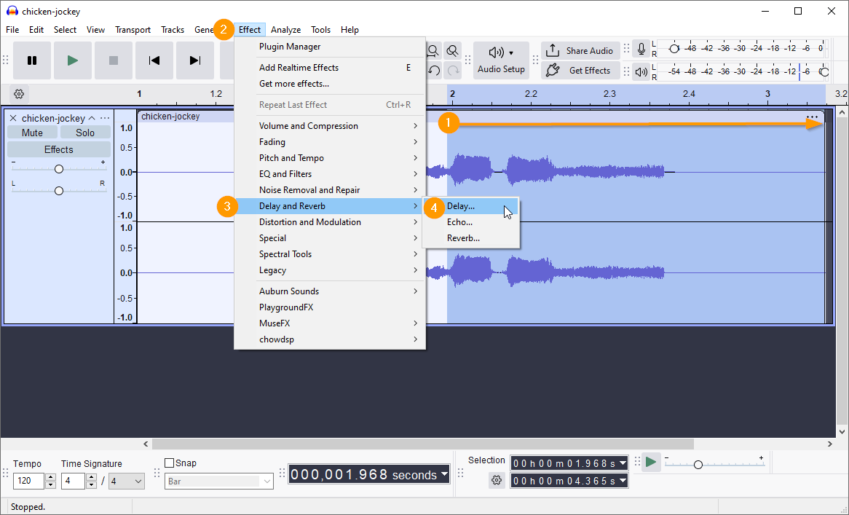The image size is (849, 515).
Task: Mute the chicken-jockey track
Action: (x=32, y=133)
